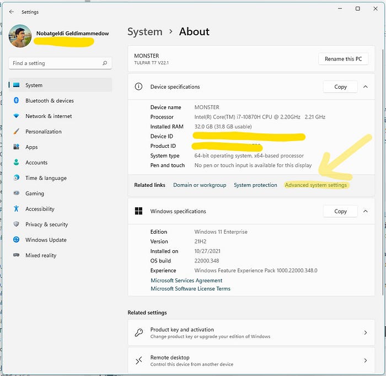386x376 pixels.
Task: Click the Windows logo beside Windows specifications
Action: point(138,211)
